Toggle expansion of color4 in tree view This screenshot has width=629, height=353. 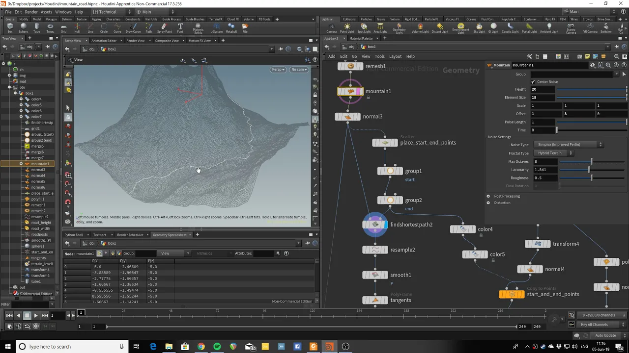[21, 99]
